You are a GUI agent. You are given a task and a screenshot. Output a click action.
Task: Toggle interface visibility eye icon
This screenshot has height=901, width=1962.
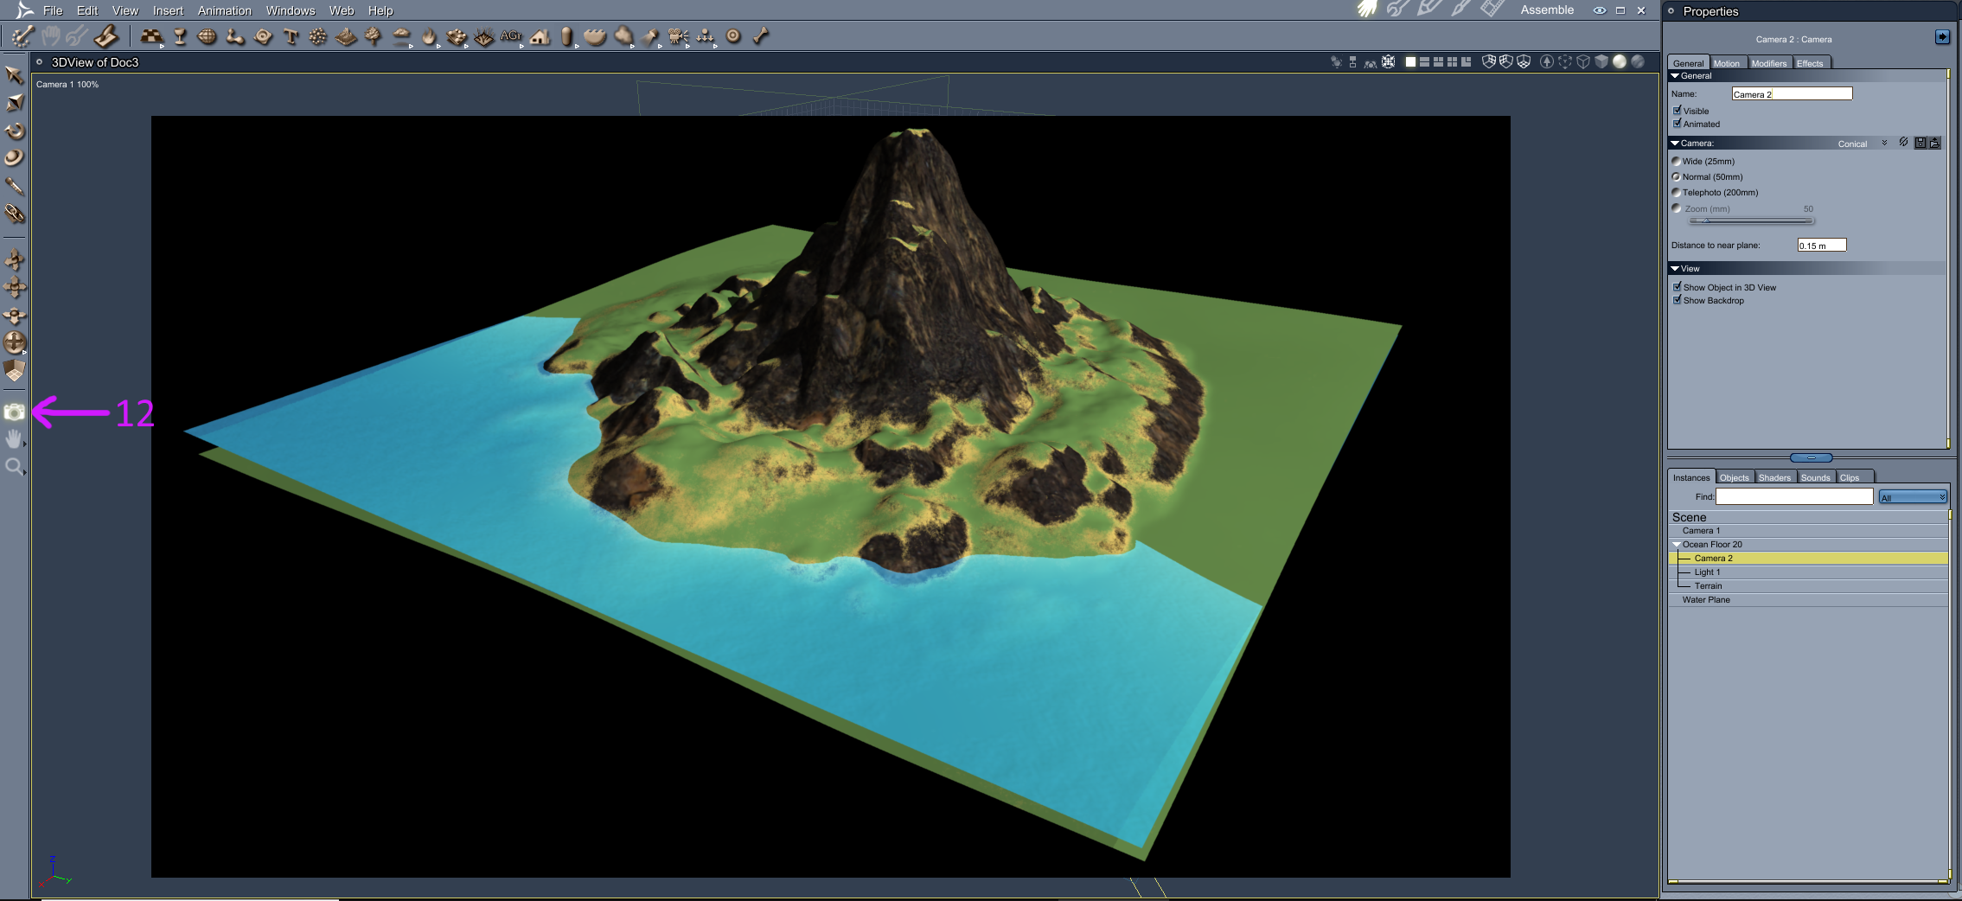tap(1600, 10)
